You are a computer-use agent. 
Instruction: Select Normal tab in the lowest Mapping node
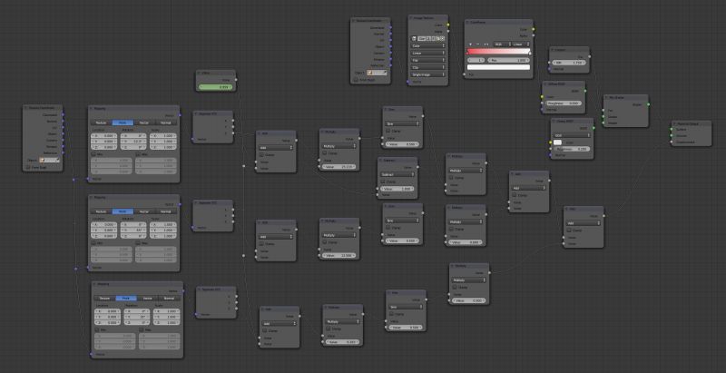click(x=170, y=299)
